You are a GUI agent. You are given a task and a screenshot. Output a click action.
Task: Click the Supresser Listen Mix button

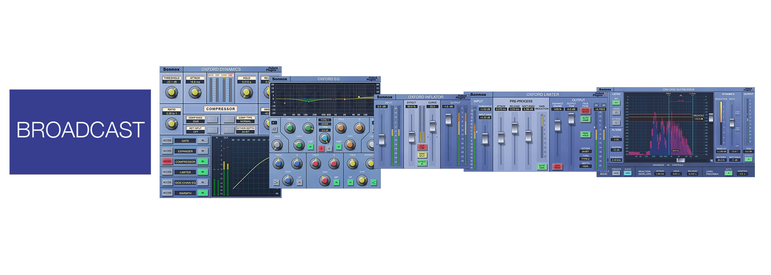pos(616,103)
